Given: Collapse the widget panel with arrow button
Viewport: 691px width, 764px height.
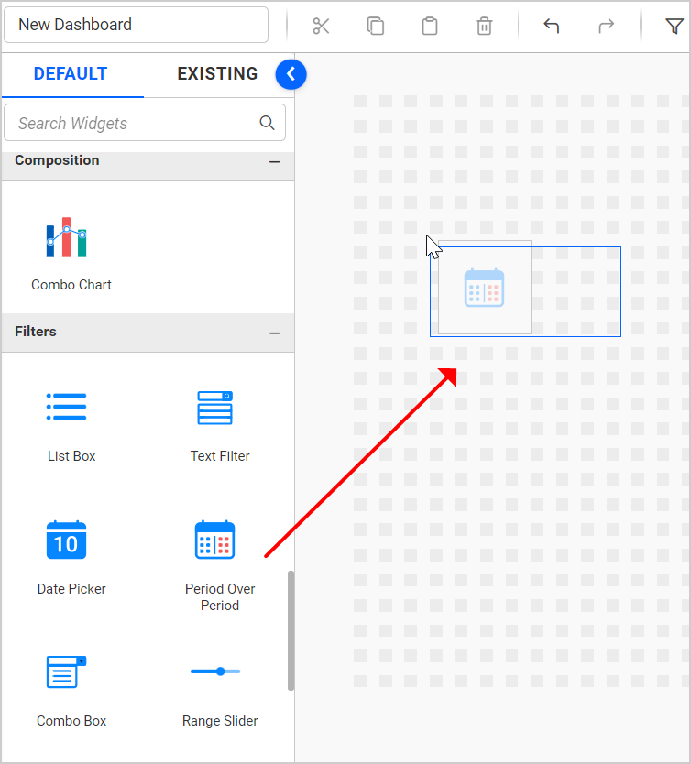Looking at the screenshot, I should 291,74.
